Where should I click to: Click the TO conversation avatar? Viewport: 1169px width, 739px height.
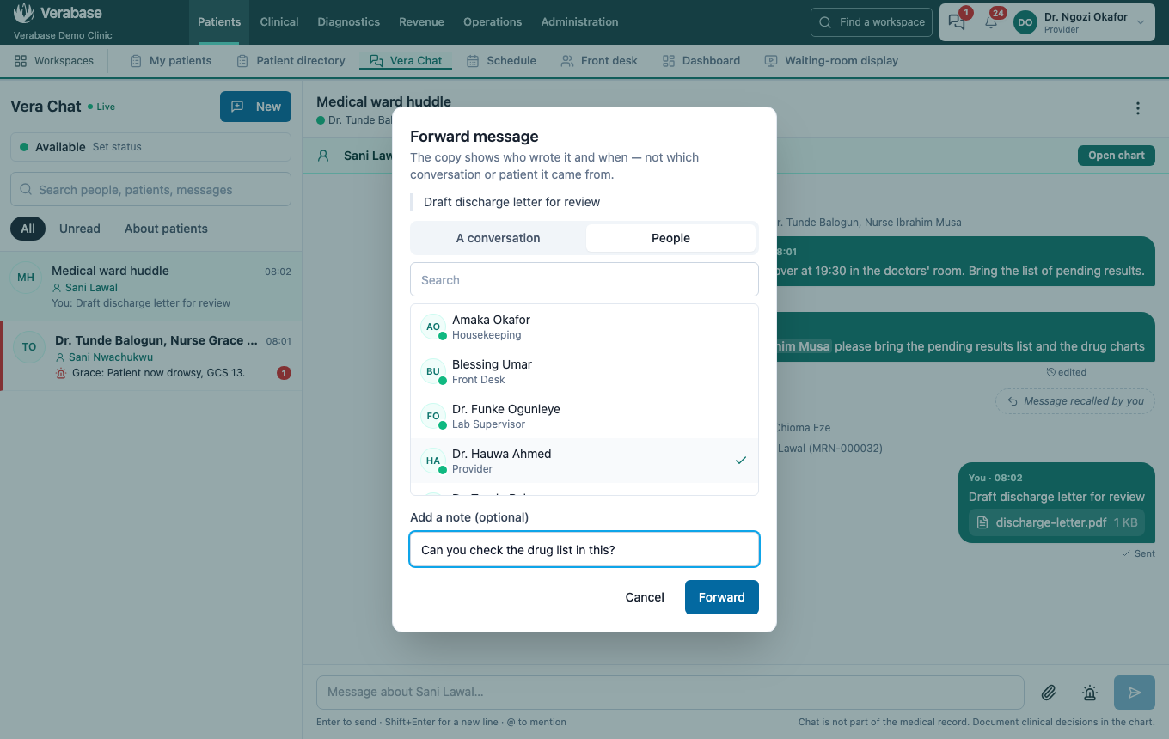pyautogui.click(x=29, y=347)
